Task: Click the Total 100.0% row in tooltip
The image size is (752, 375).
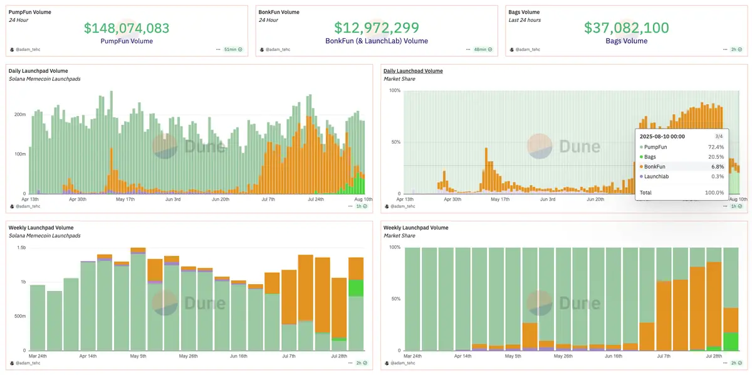Action: (682, 193)
